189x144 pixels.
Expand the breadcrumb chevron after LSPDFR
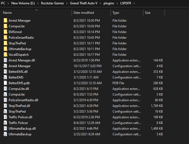(134, 3)
